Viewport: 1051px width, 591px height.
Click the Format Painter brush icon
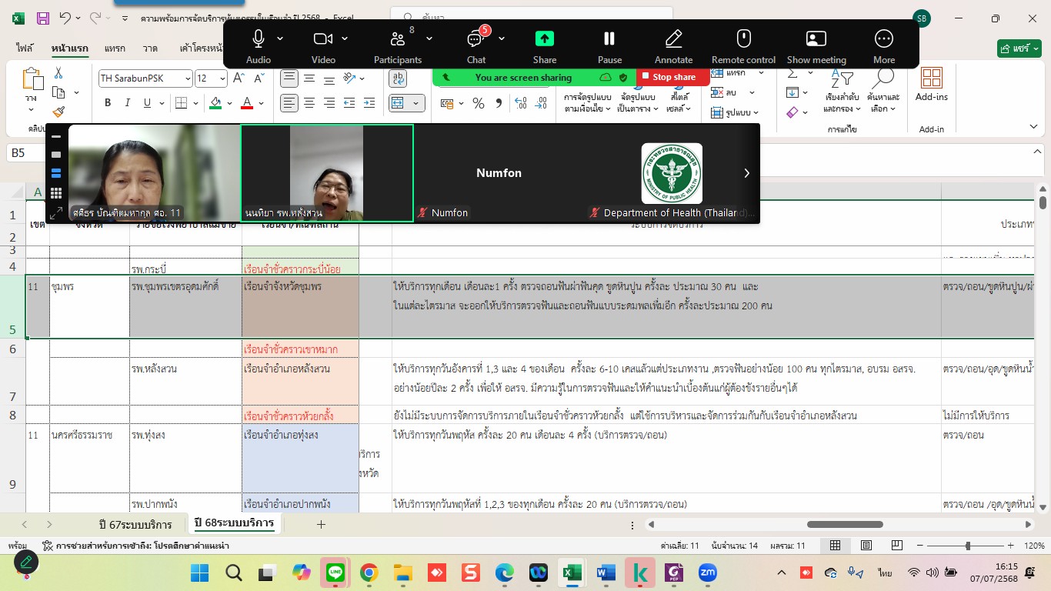click(58, 112)
